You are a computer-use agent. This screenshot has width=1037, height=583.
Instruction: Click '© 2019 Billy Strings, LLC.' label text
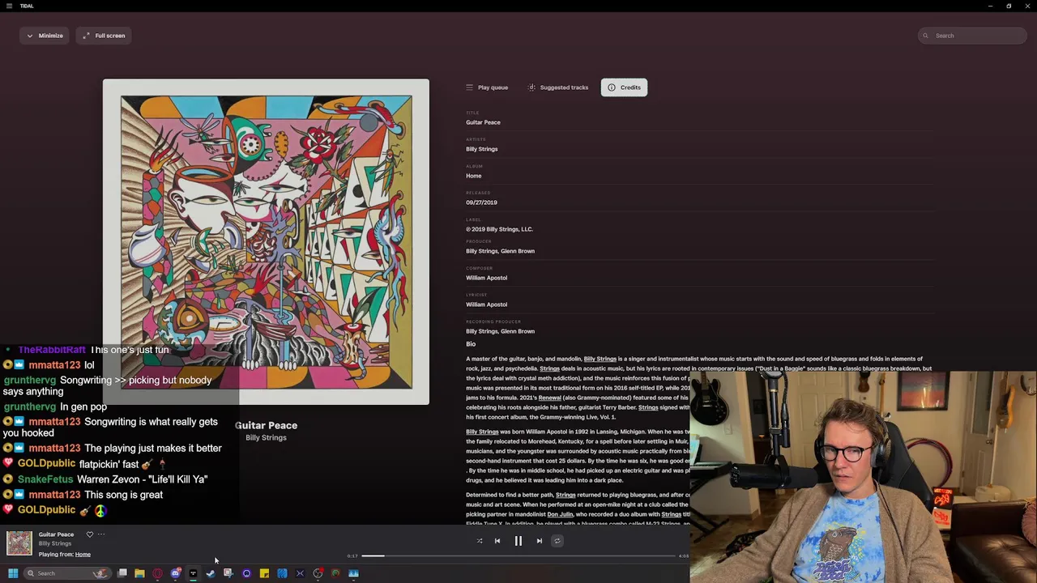tap(499, 229)
